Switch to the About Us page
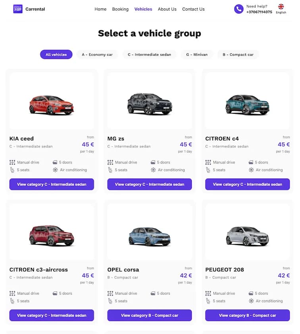This screenshot has width=300, height=334. tap(167, 9)
